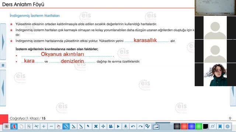Select the second pen tool icon
Screen dimensions: 236x132
pyautogui.click(x=73, y=126)
